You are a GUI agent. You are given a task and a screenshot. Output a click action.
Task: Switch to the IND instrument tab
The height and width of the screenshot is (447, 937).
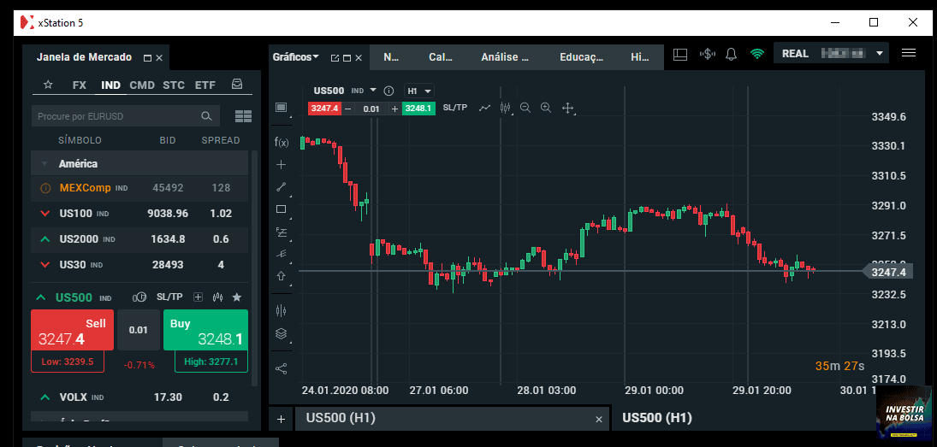coord(111,85)
